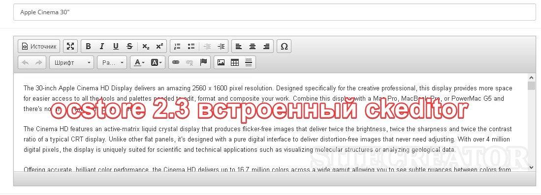Decrease the paragraph indent

(x=207, y=46)
